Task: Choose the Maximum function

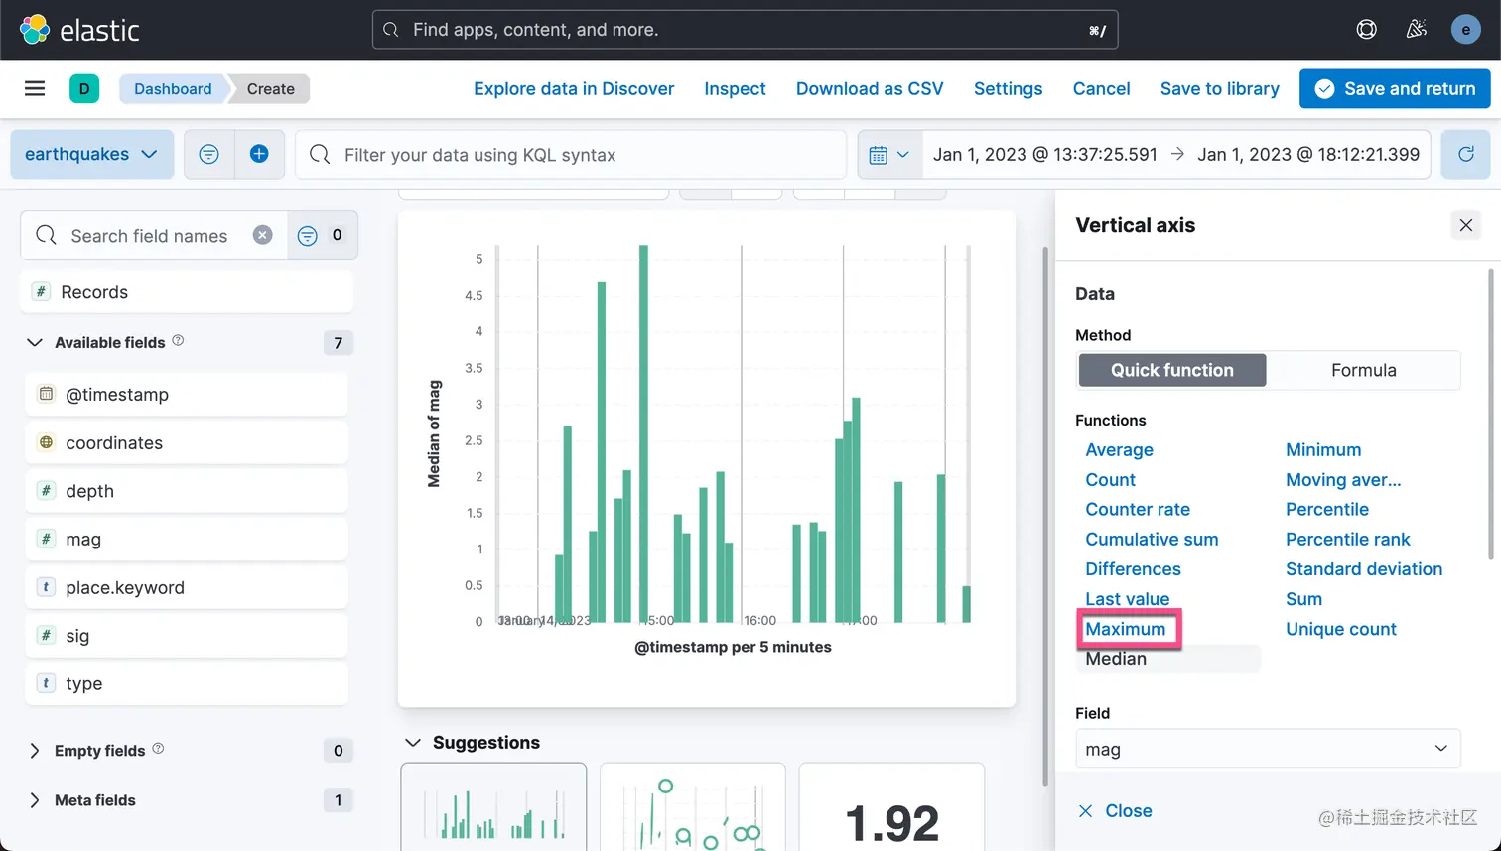Action: tap(1126, 629)
